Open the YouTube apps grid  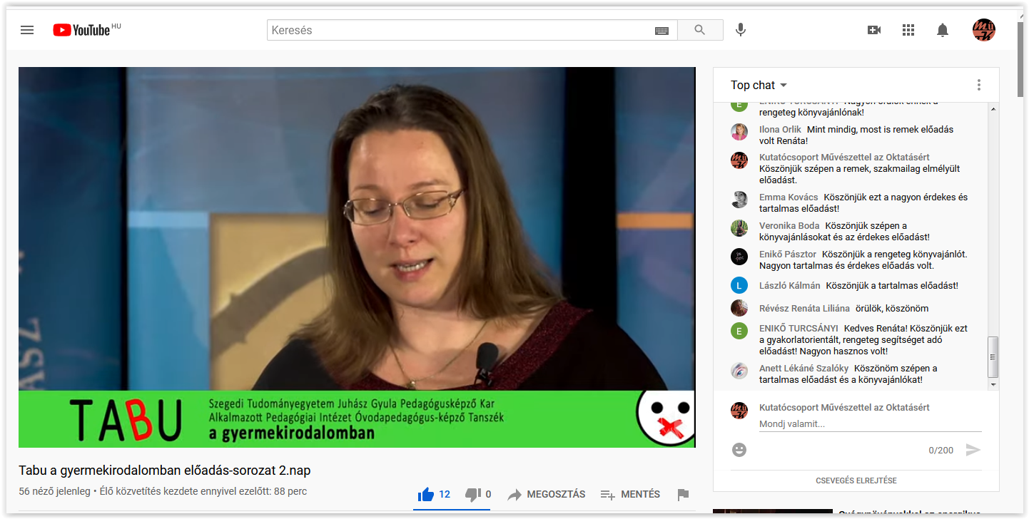click(x=908, y=30)
